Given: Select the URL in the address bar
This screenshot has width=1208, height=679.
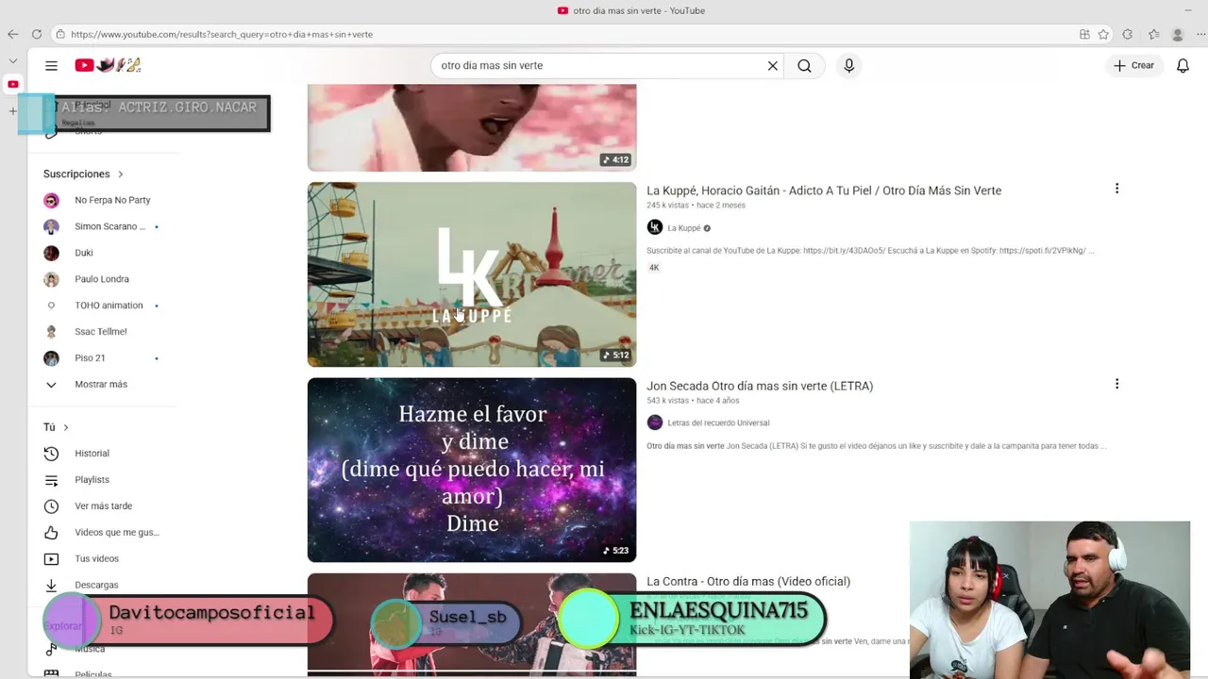Looking at the screenshot, I should 222,34.
